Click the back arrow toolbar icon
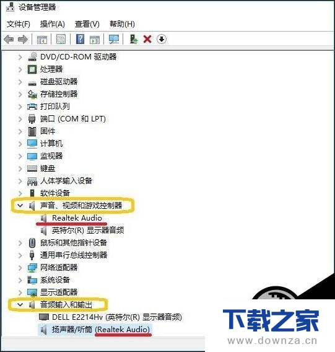Viewport: 335px width, 352px height. point(9,40)
